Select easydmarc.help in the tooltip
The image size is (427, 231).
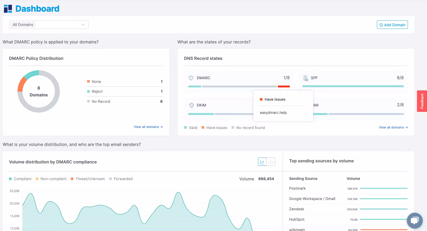pos(273,113)
